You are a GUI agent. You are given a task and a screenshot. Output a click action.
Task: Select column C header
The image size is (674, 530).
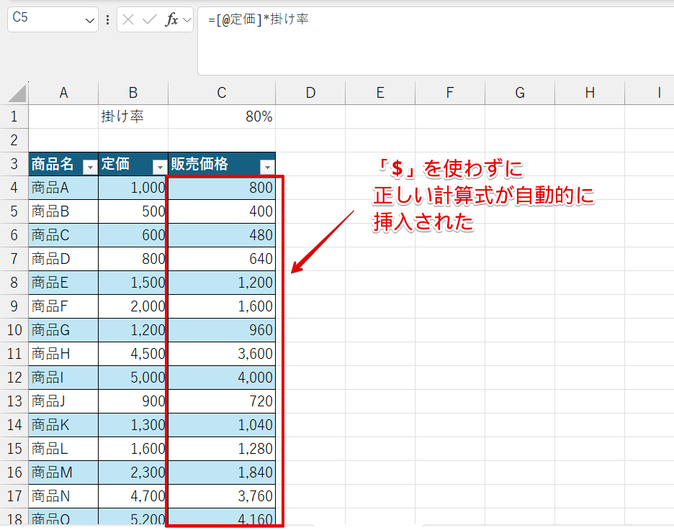222,93
